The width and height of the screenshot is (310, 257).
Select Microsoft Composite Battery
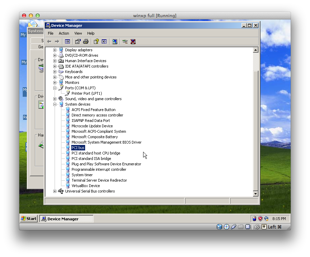pyautogui.click(x=95, y=137)
